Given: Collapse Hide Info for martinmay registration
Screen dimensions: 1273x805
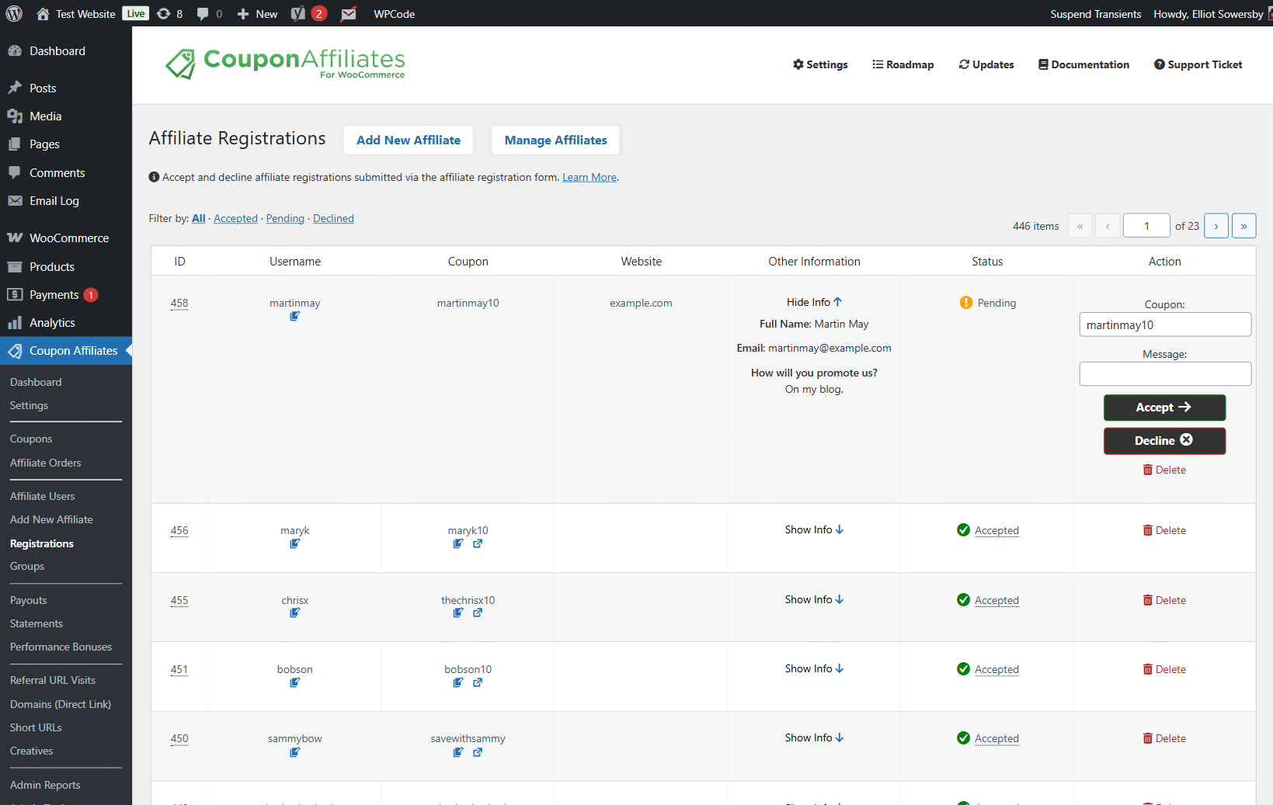Looking at the screenshot, I should click(814, 302).
